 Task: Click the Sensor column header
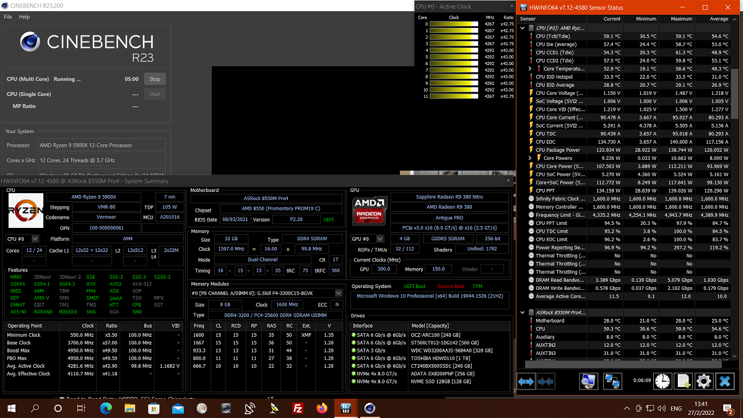552,19
